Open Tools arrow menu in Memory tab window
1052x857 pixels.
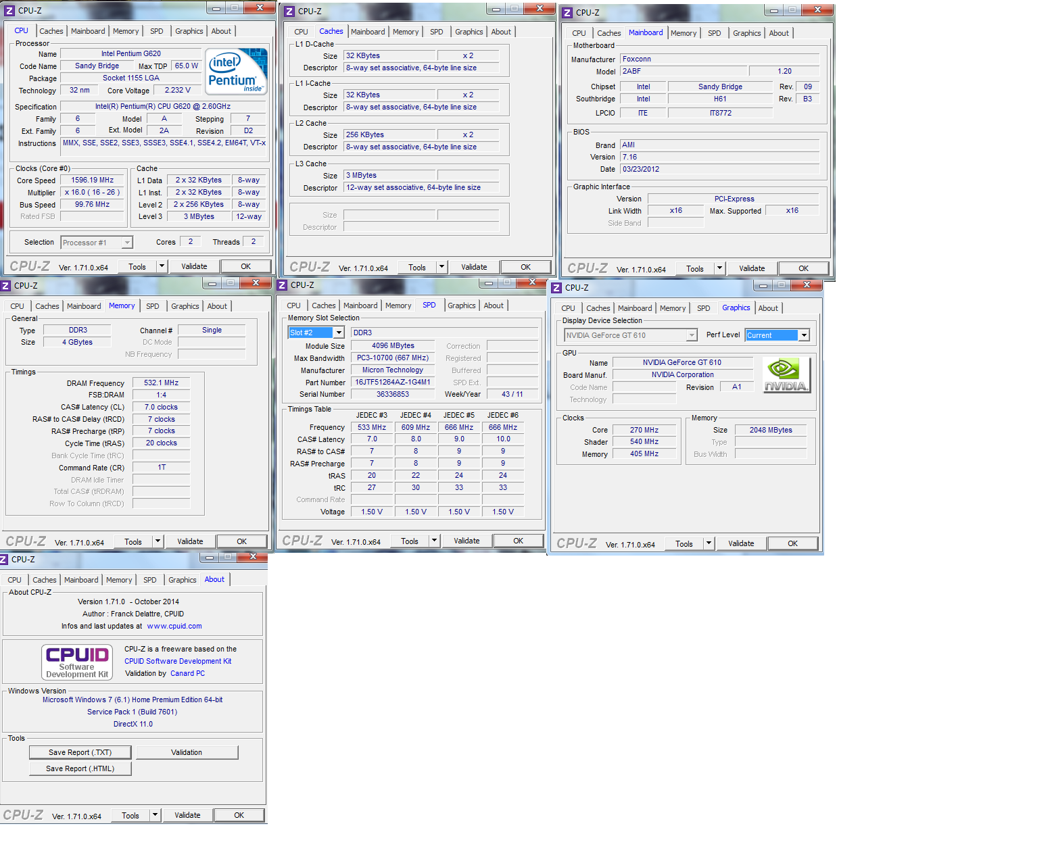[158, 541]
